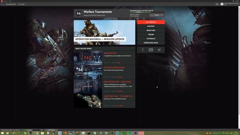The height and width of the screenshot is (135, 240).
Task: Open the SUPPORT link
Action: 151,26
